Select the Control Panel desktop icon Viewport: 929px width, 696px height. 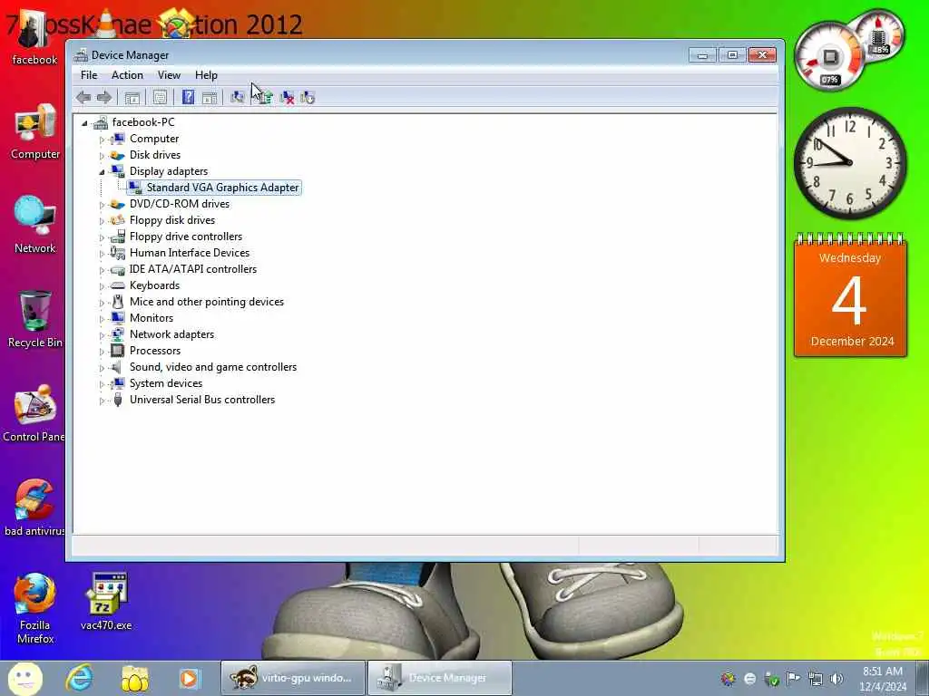34,414
